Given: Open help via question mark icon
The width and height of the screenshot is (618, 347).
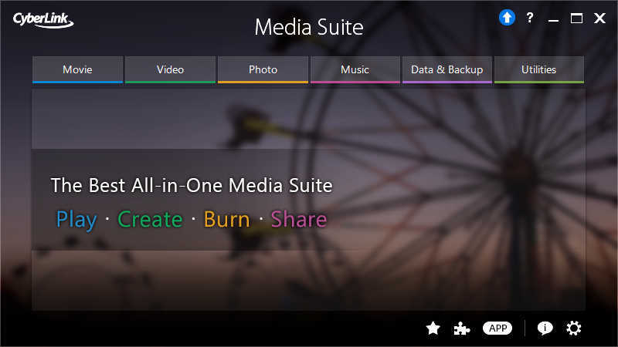Looking at the screenshot, I should point(530,18).
